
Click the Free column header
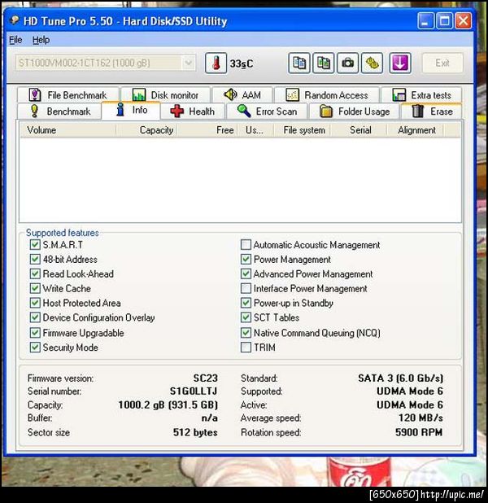click(x=207, y=130)
